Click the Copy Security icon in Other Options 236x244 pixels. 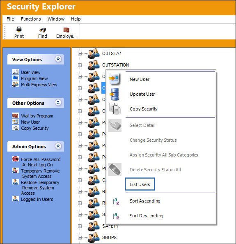tap(16, 128)
